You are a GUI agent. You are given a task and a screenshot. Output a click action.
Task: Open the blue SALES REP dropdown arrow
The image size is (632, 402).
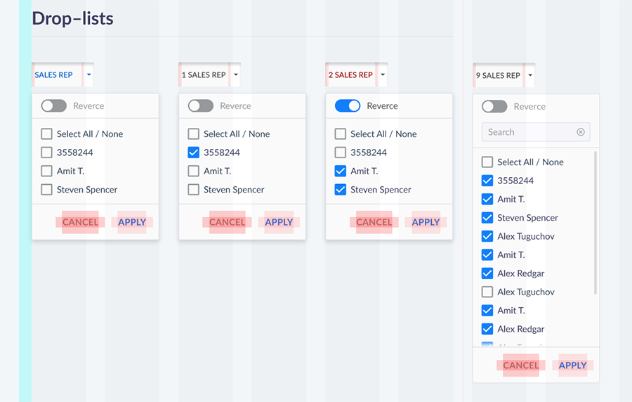tap(89, 74)
